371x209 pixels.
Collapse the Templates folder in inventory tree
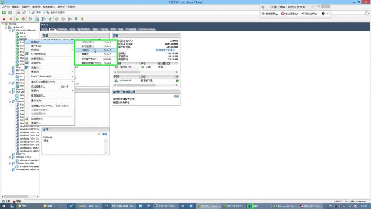coord(10,101)
